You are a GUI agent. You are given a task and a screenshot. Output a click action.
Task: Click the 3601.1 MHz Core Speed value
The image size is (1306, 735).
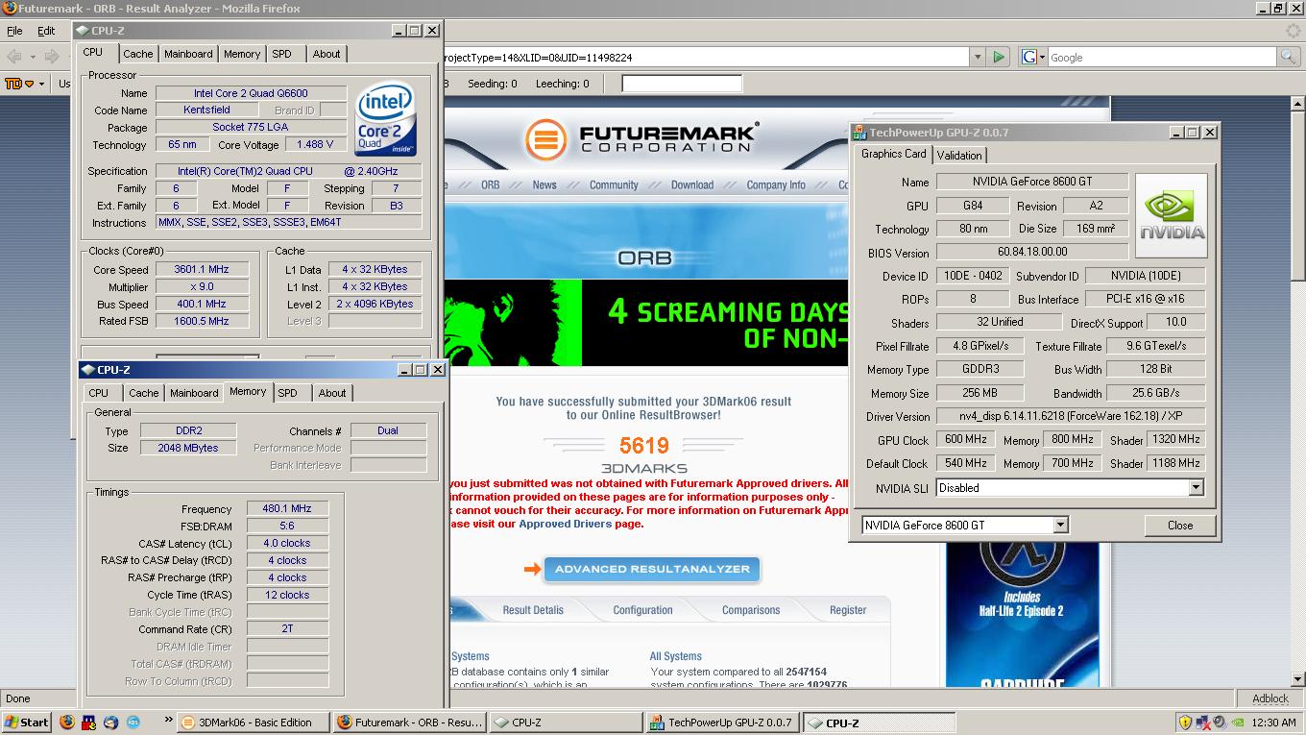pyautogui.click(x=202, y=270)
